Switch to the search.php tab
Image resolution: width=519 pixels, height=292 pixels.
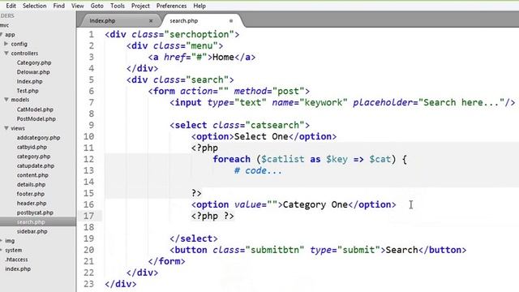tap(184, 20)
